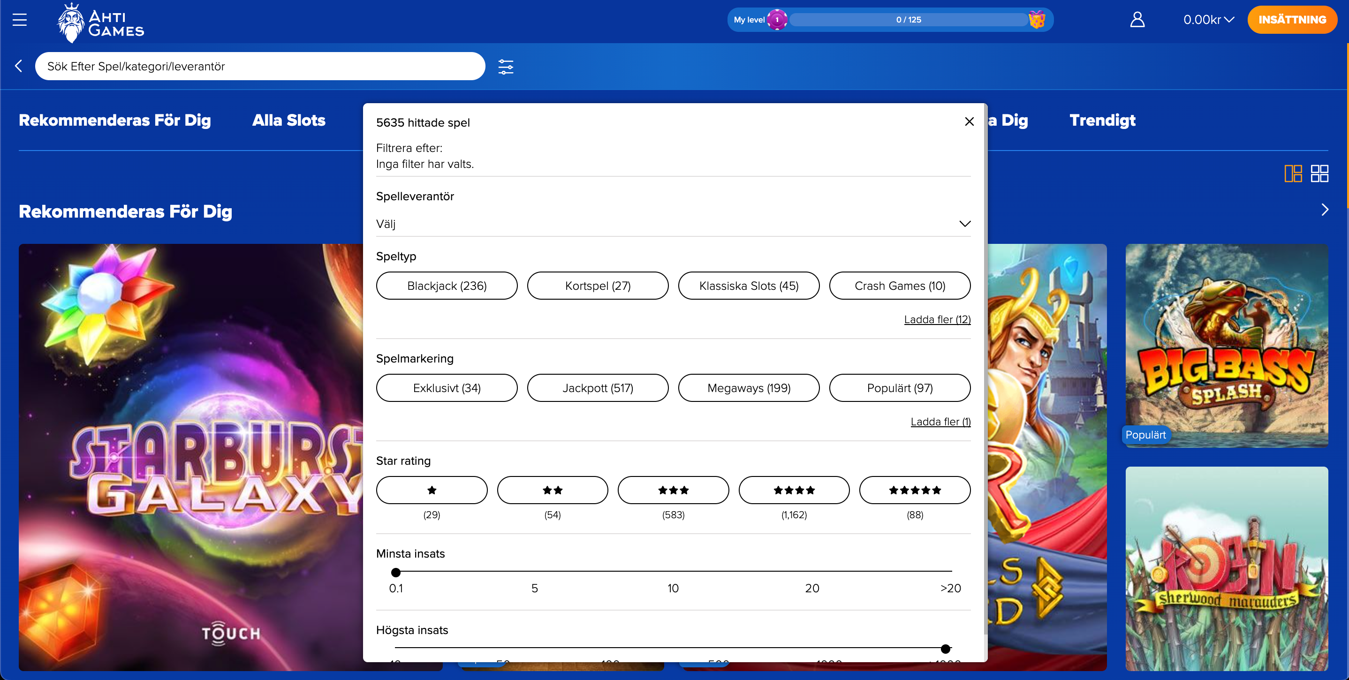The width and height of the screenshot is (1349, 680).
Task: Open the Starburst Galaxy game
Action: click(x=190, y=457)
